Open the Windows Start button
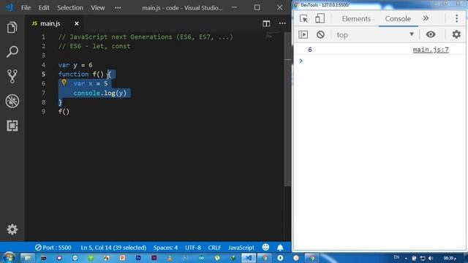This screenshot has width=468, height=263. click(9, 257)
